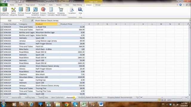Select the 'Bike Racks' category cell
This screenshot has width=191, height=107.
pos(27,49)
